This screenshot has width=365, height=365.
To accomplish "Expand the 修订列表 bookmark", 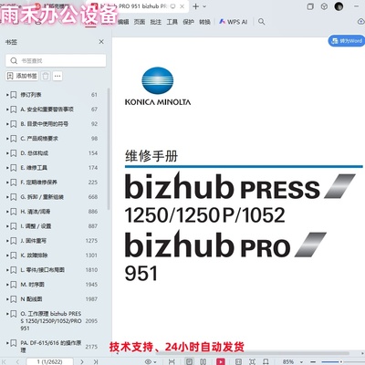I will pos(7,95).
